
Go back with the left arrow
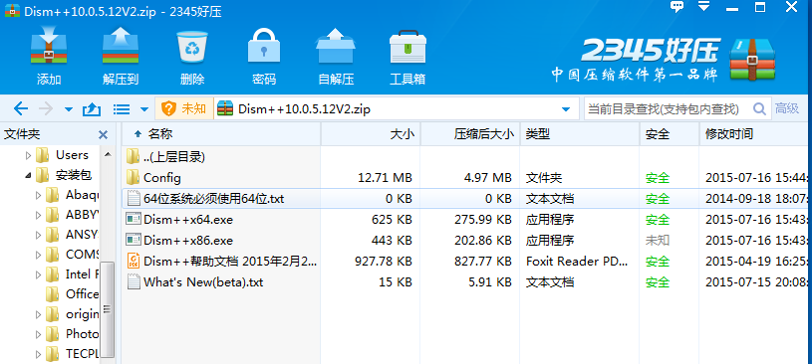click(x=20, y=108)
